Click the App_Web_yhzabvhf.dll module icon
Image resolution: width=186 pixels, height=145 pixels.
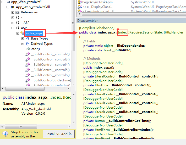point(13,7)
